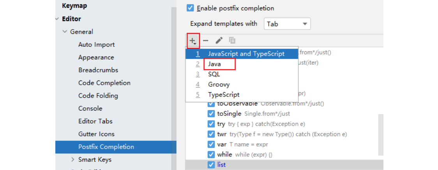Collapse the Editor tree section

coord(58,19)
